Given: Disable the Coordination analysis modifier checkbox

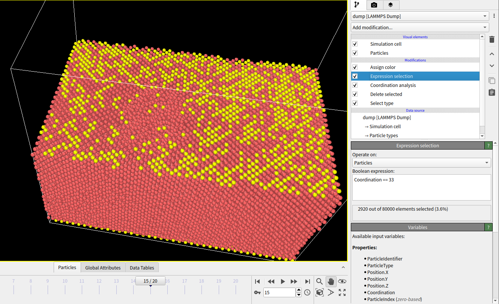Looking at the screenshot, I should click(x=355, y=85).
